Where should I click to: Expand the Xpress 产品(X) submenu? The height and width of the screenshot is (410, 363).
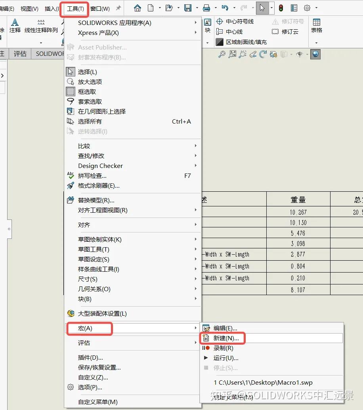pos(133,33)
